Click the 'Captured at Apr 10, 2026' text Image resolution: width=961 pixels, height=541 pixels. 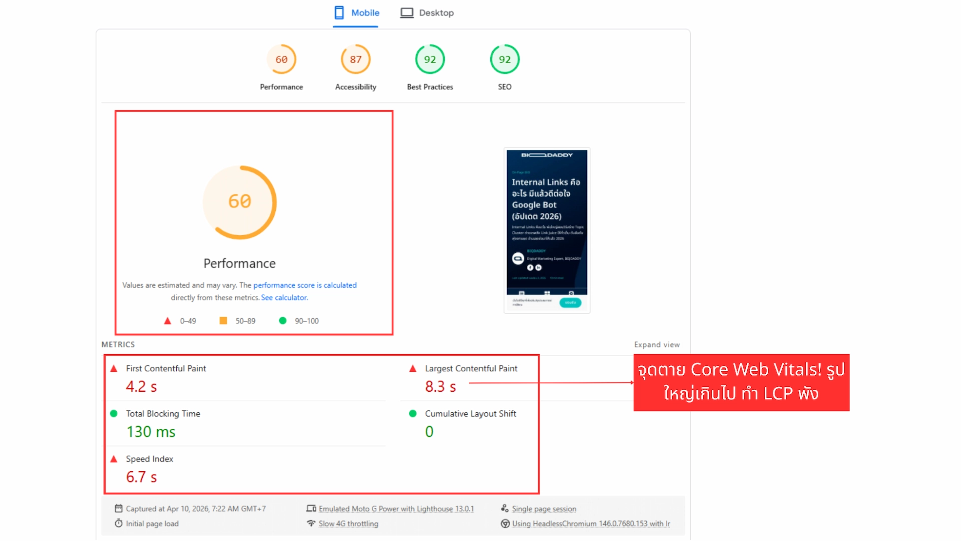tap(196, 509)
